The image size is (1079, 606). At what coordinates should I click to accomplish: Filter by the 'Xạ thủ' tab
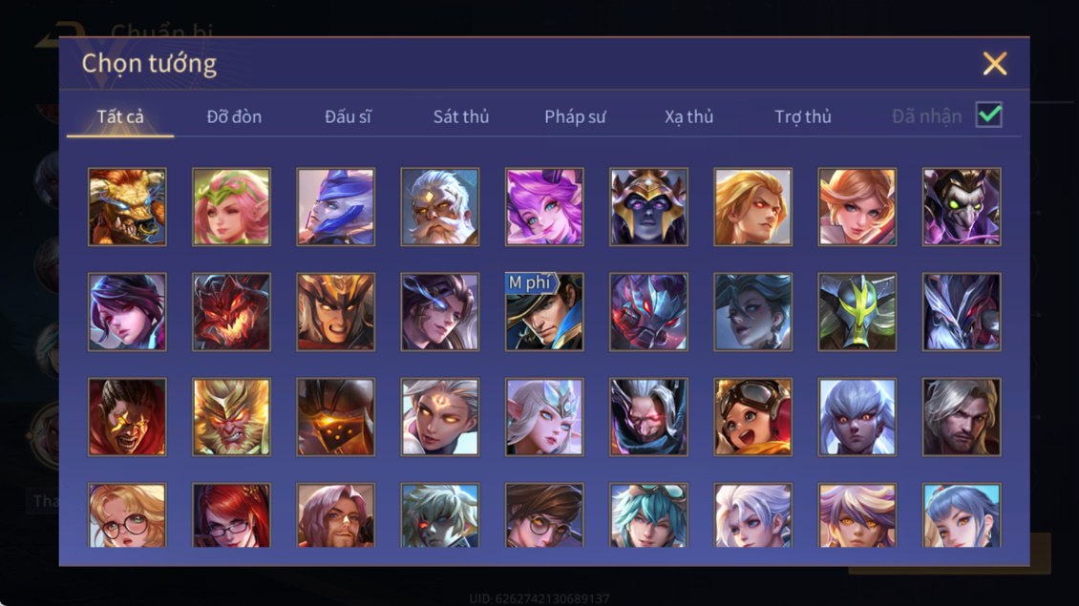688,116
